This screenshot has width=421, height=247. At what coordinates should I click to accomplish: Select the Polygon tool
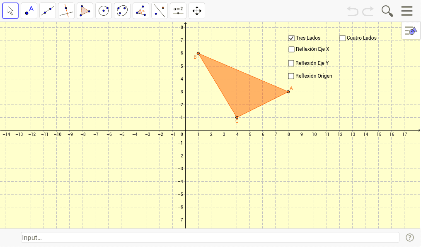click(85, 11)
